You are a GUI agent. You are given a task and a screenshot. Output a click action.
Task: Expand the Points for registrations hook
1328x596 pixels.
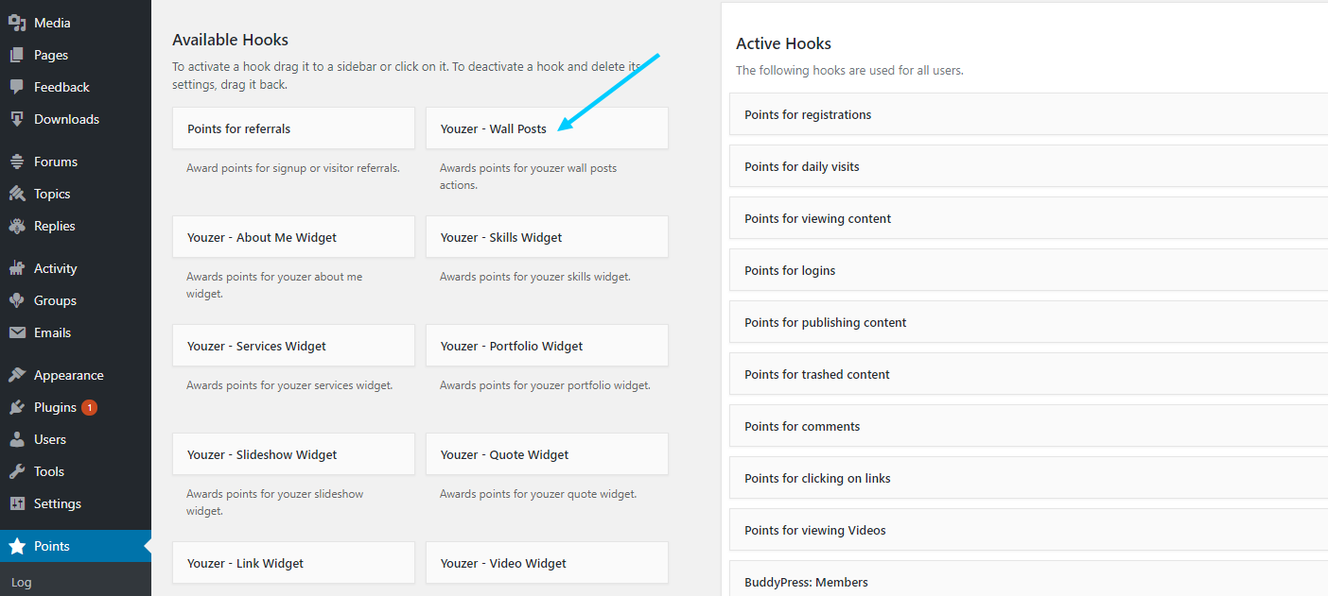point(1028,114)
